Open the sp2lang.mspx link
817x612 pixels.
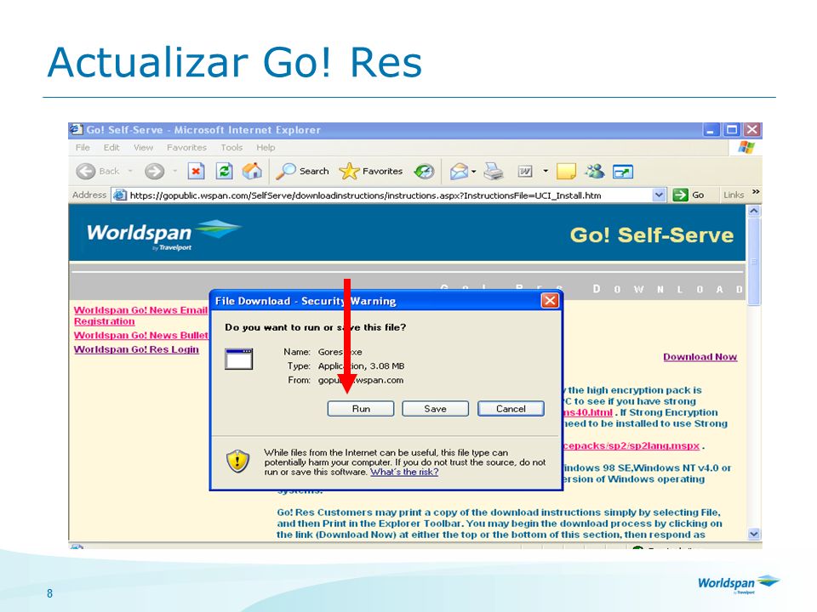pos(632,446)
